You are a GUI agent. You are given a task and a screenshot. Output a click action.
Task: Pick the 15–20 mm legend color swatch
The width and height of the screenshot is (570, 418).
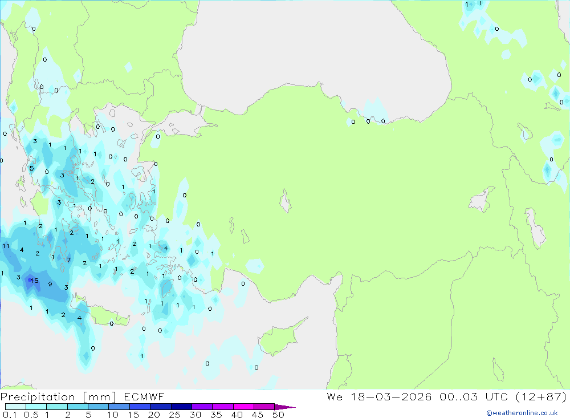[140, 407]
